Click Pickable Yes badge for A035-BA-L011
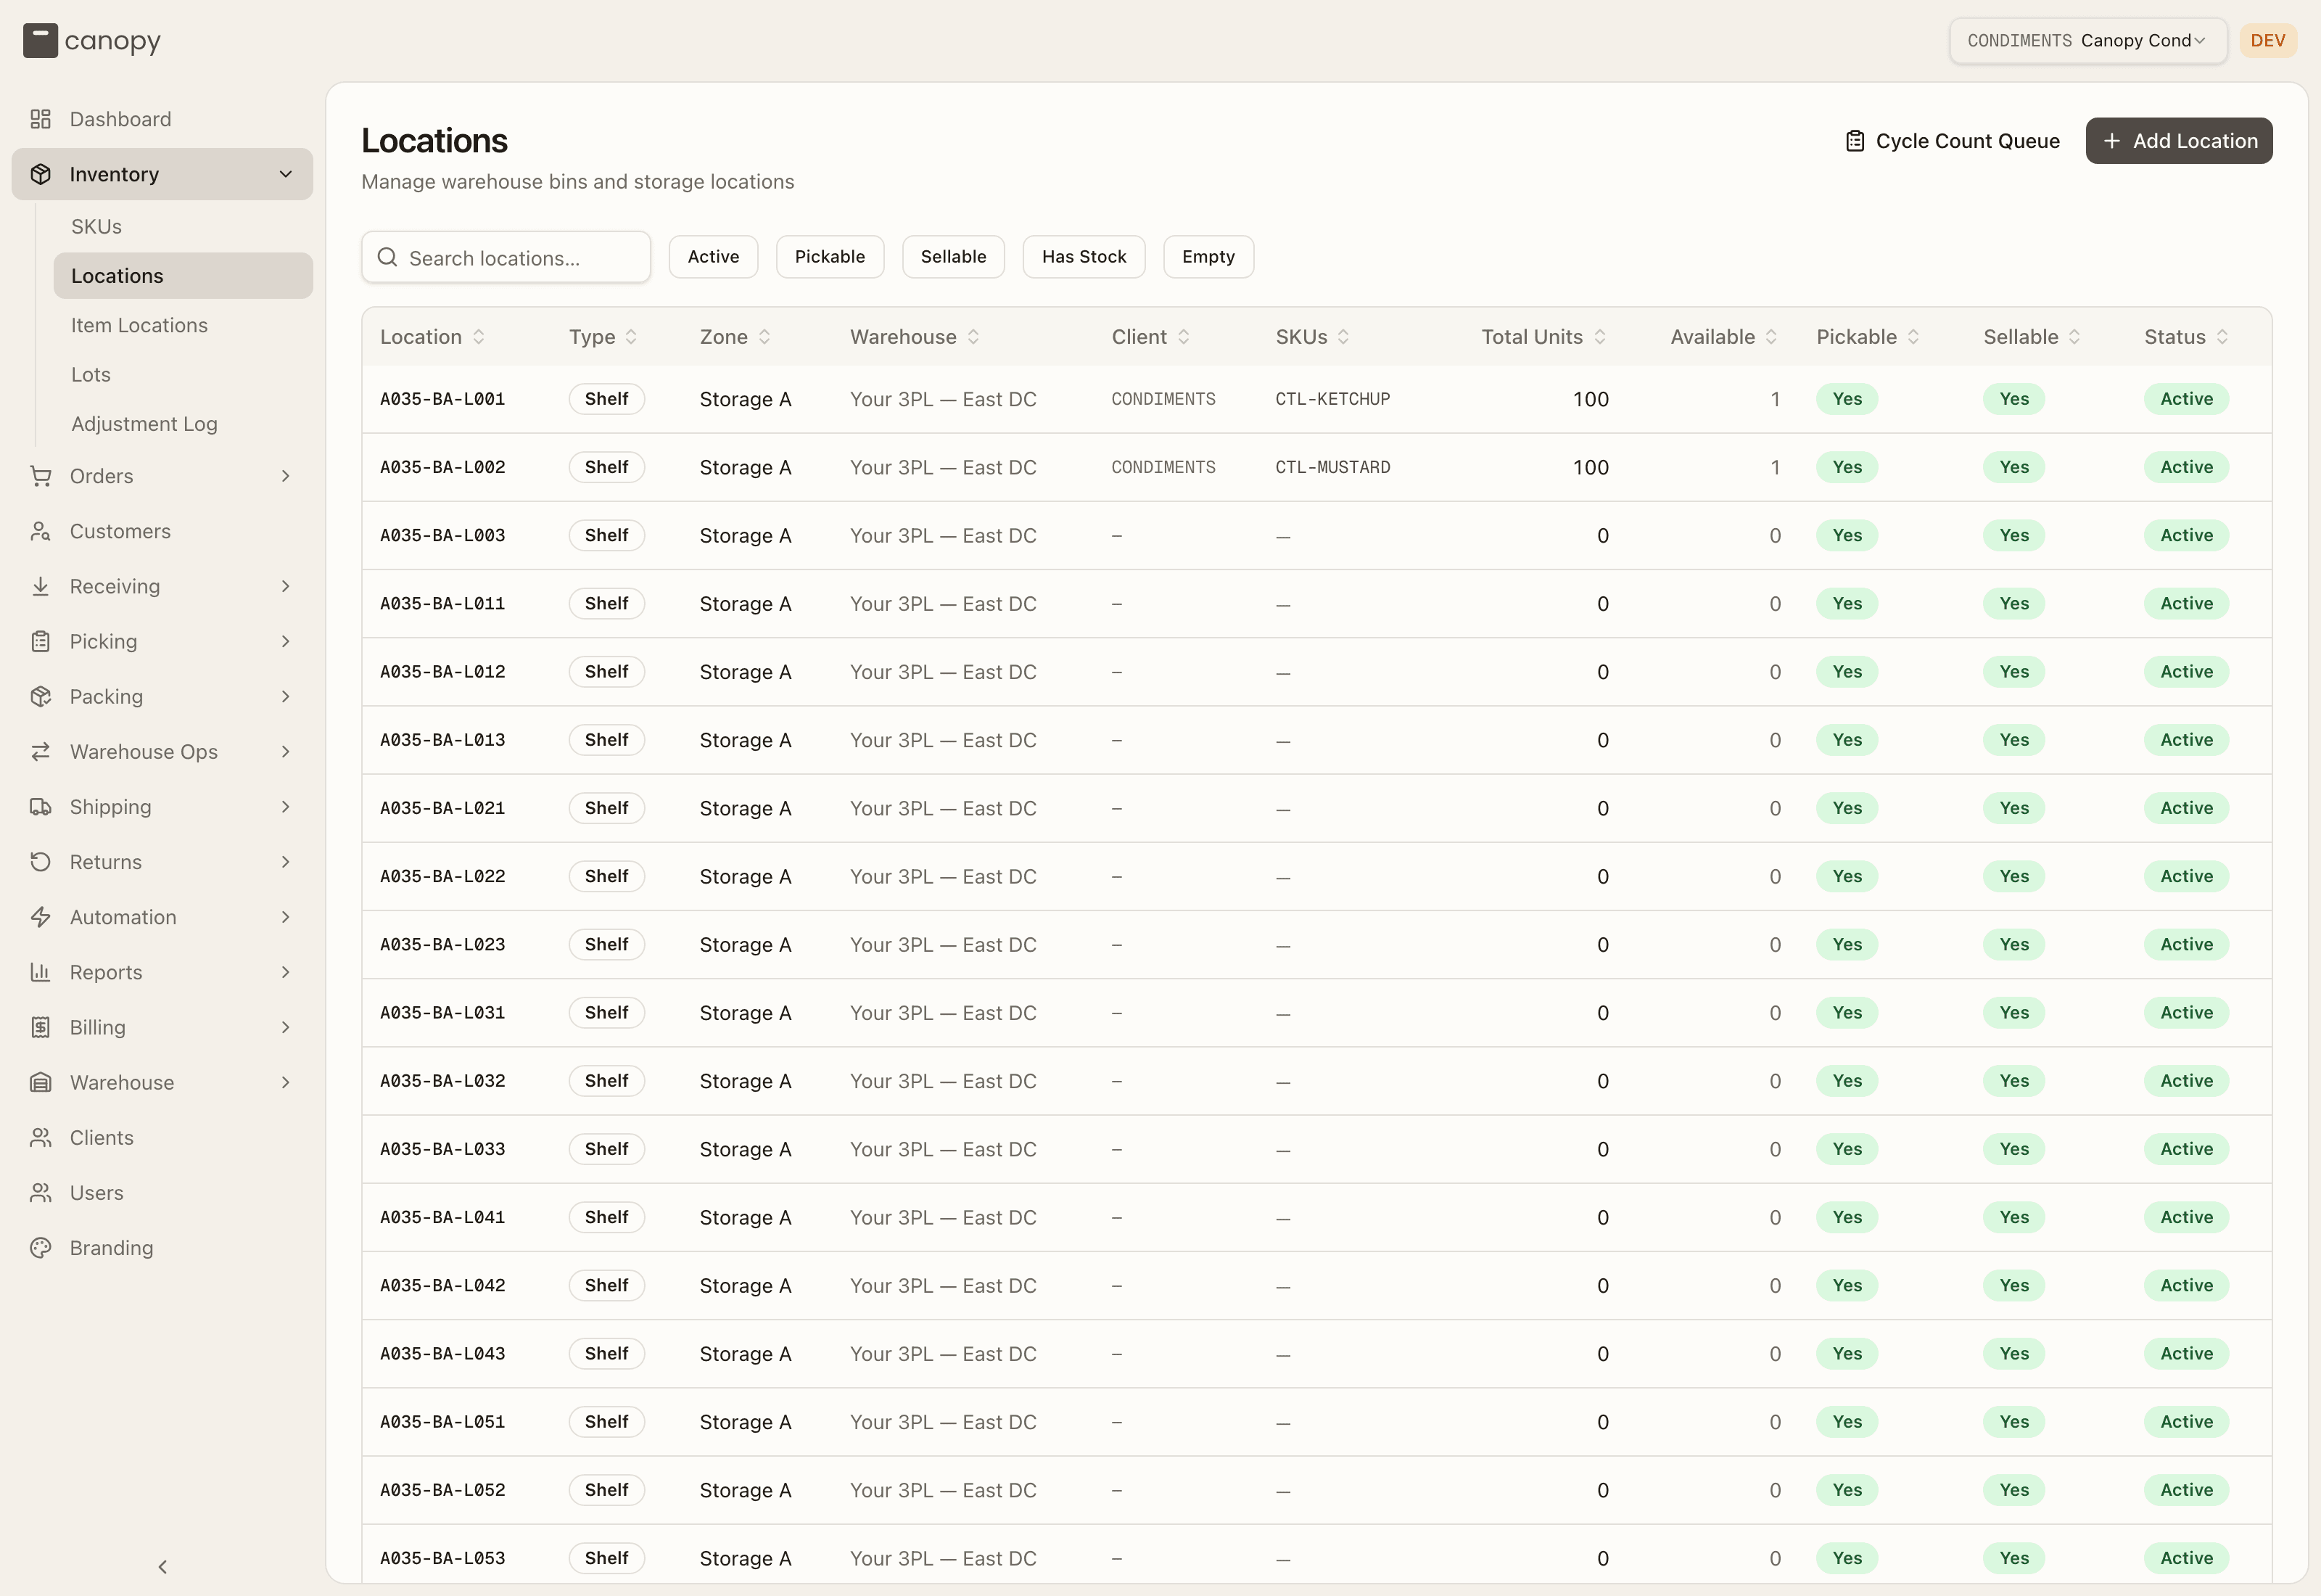Image resolution: width=2321 pixels, height=1596 pixels. [1846, 604]
